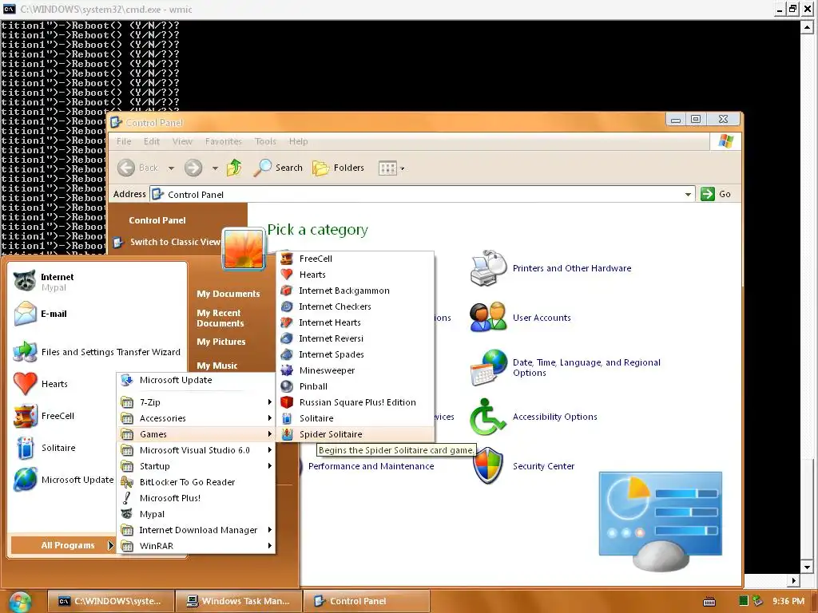Click Internet Hearts icon in Games list
818x613 pixels.
pos(287,322)
